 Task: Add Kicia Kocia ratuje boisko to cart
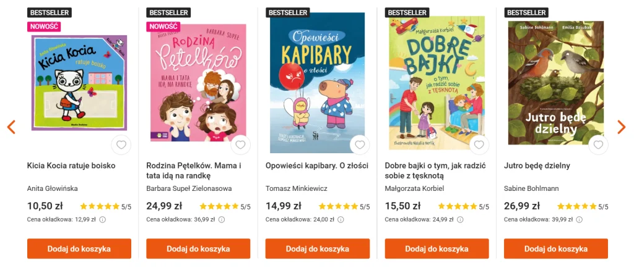pyautogui.click(x=79, y=248)
